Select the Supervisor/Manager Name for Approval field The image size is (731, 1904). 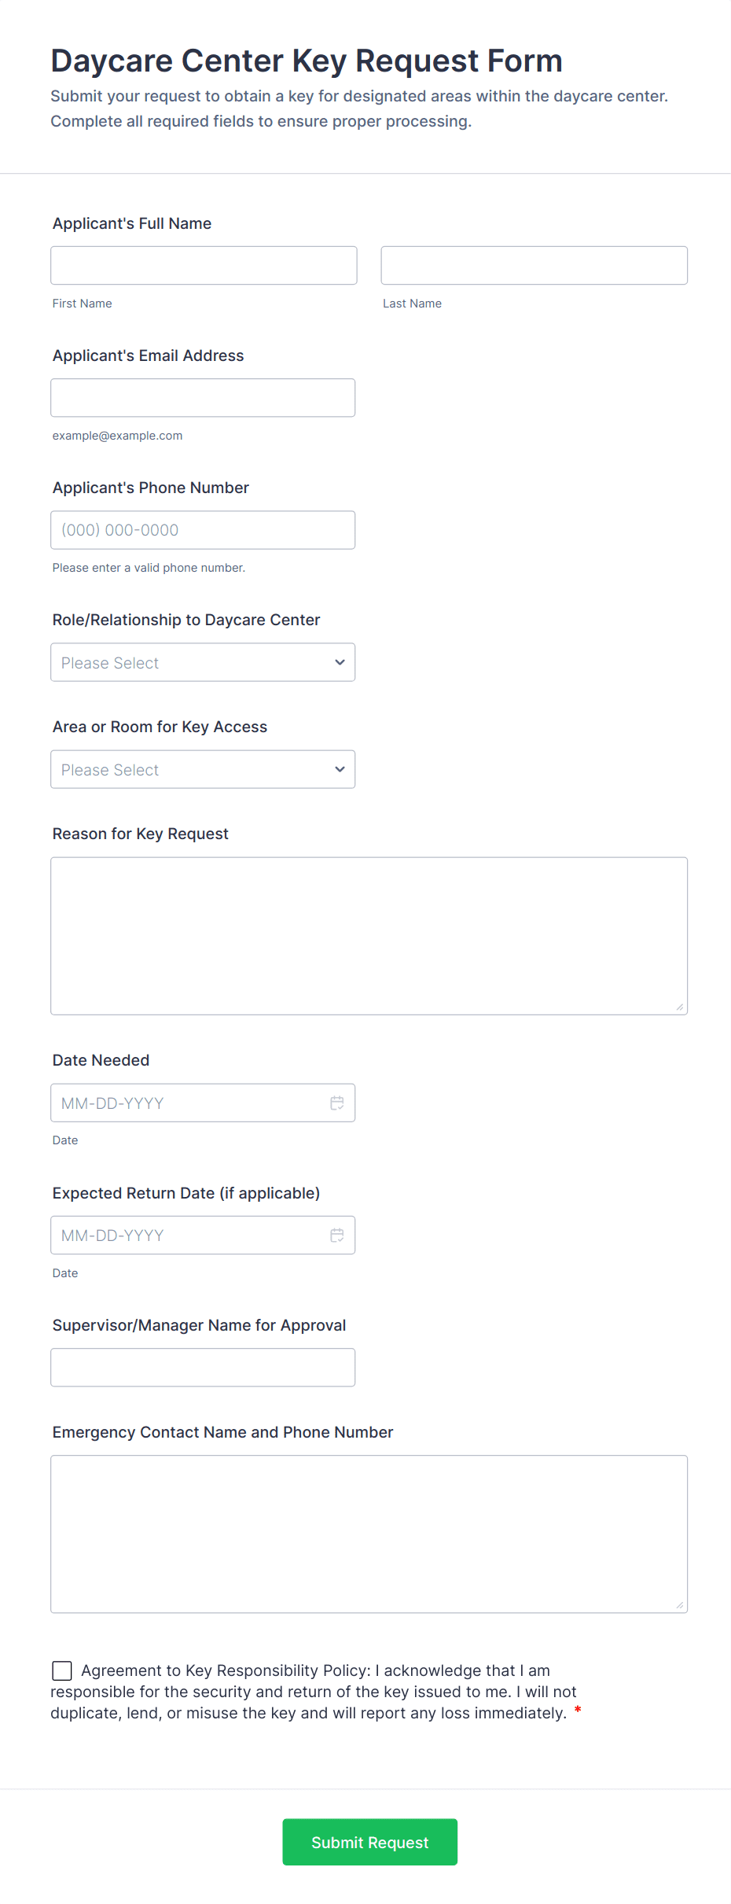[x=203, y=1368]
